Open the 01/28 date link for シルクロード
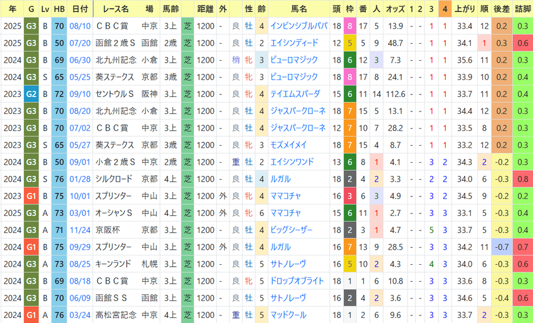The width and height of the screenshot is (533, 323). click(x=80, y=179)
